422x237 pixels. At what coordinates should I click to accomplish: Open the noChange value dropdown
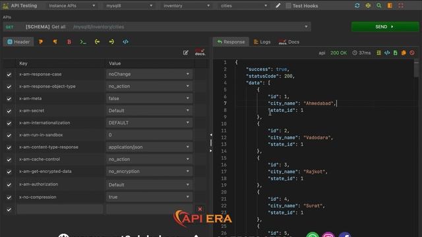[150, 74]
